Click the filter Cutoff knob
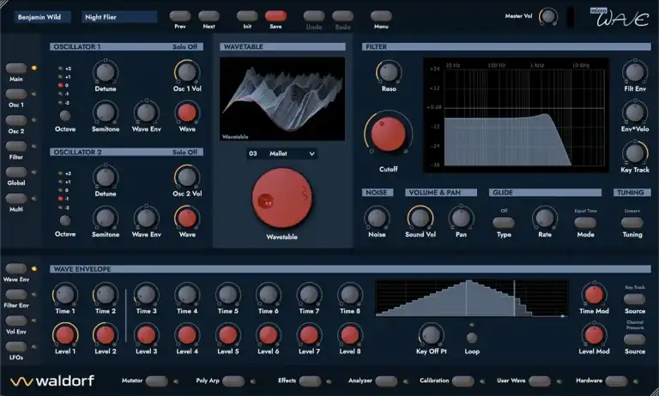Viewport: 659px width, 396px height. [388, 134]
